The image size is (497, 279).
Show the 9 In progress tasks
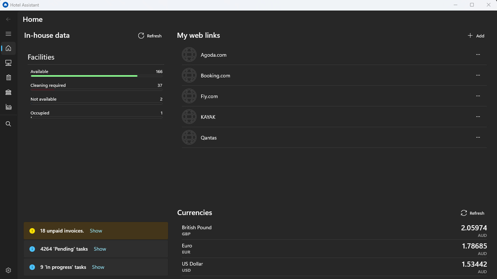coord(98,267)
